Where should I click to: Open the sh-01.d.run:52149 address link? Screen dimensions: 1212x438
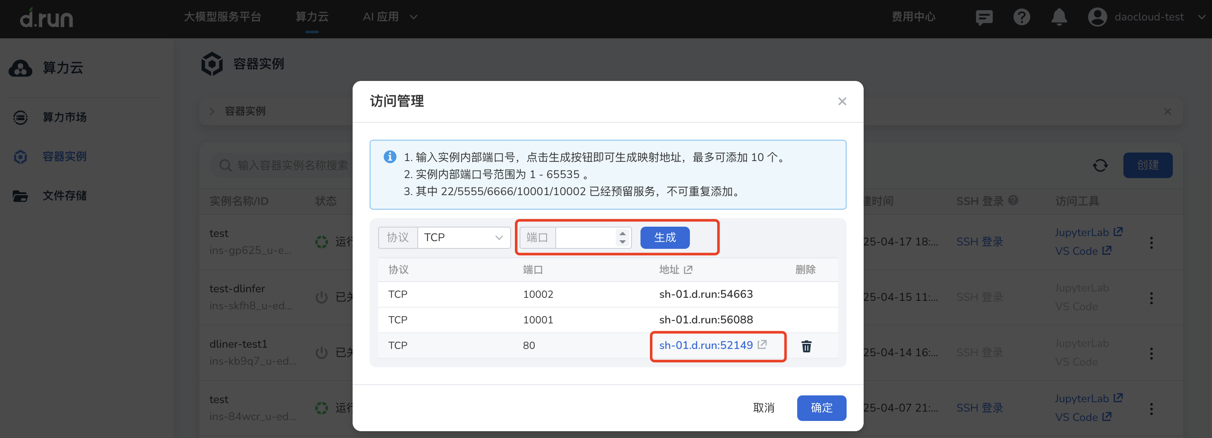706,345
